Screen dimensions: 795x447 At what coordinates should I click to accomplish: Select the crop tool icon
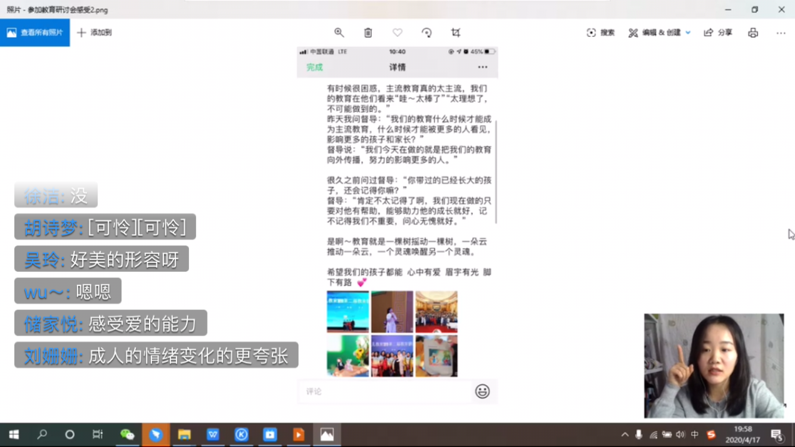[456, 33]
